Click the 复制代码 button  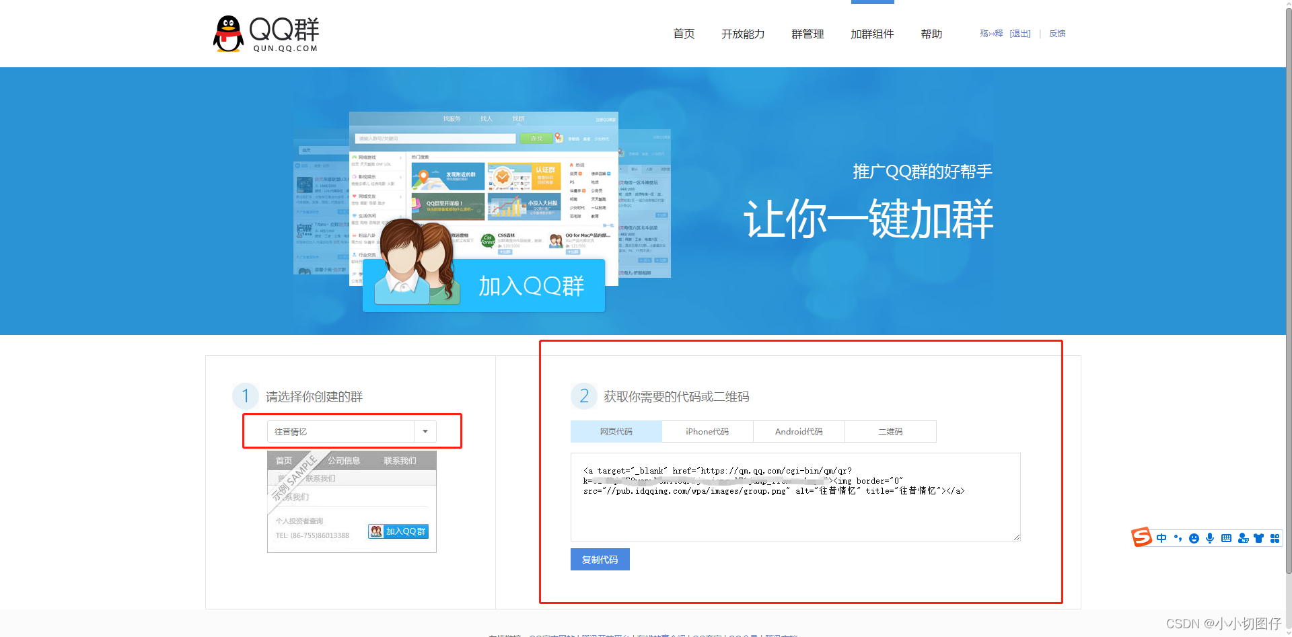click(x=600, y=560)
